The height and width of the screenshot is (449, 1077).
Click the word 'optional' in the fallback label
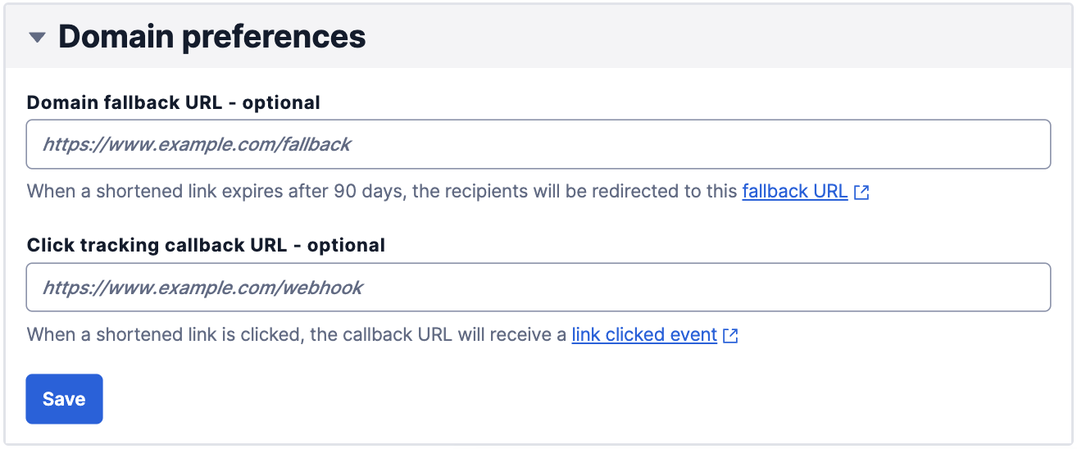281,102
